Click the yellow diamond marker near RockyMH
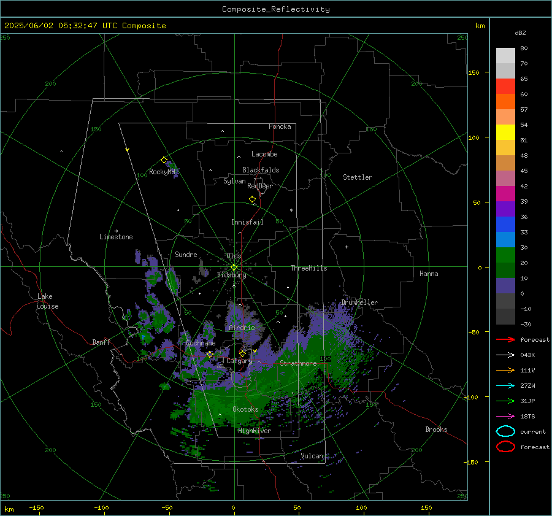 [x=164, y=160]
